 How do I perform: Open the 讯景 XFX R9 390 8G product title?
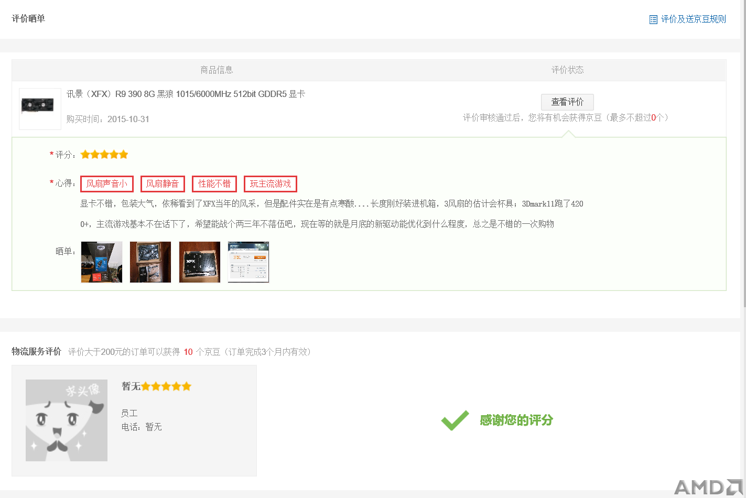coord(186,94)
